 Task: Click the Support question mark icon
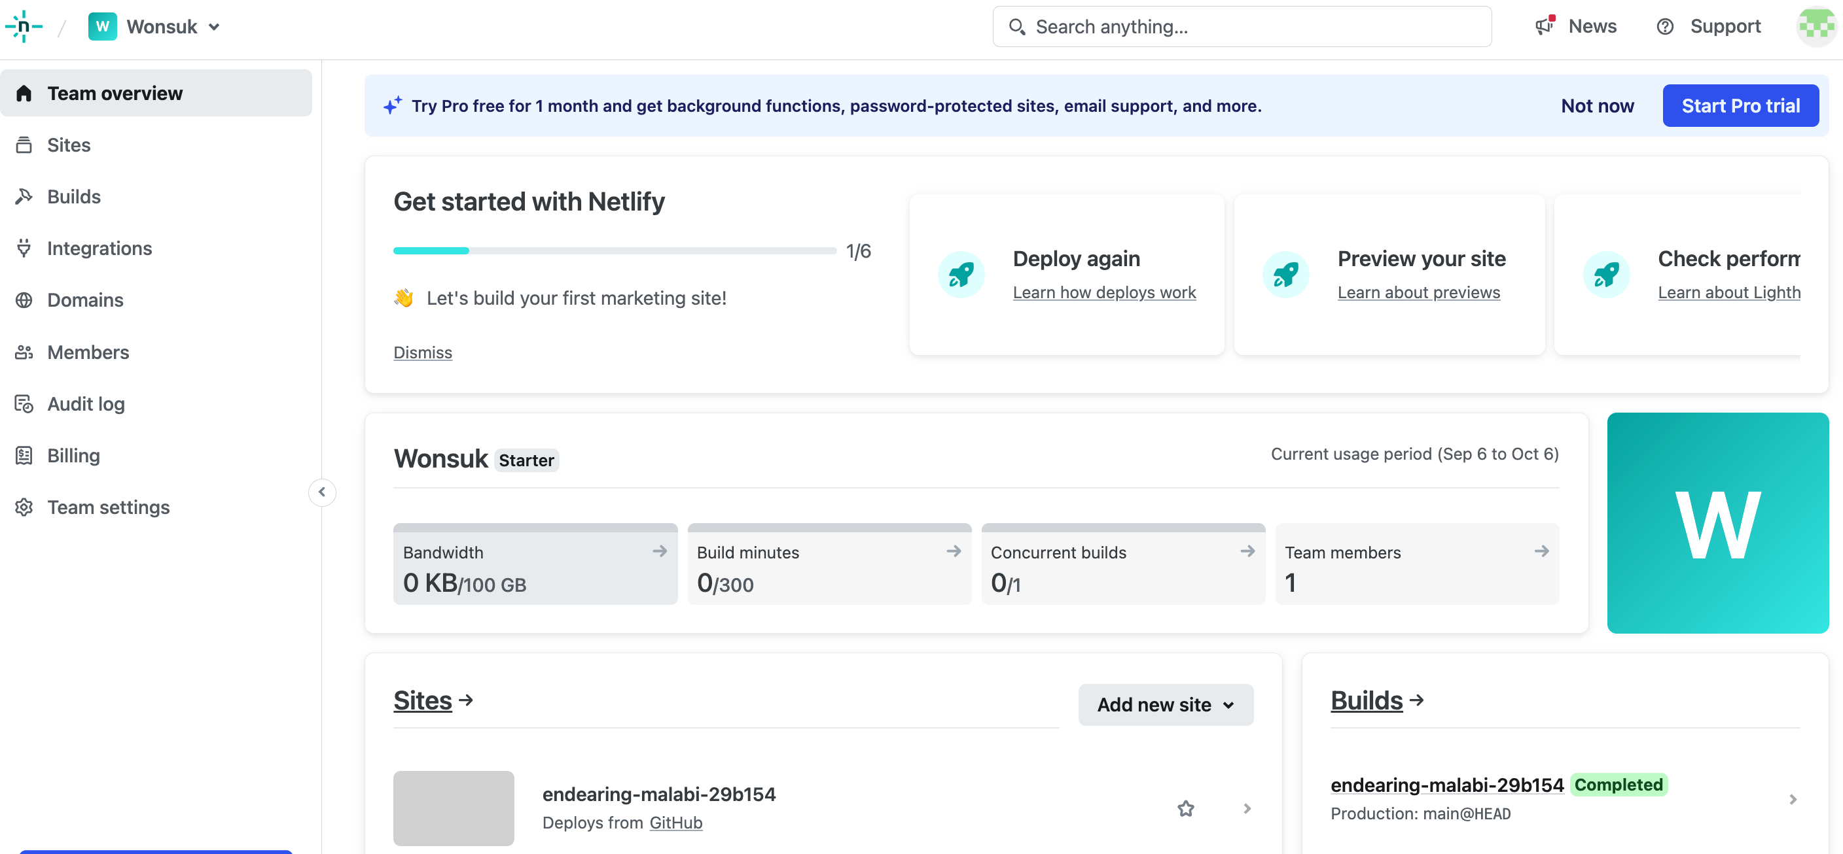(1665, 26)
